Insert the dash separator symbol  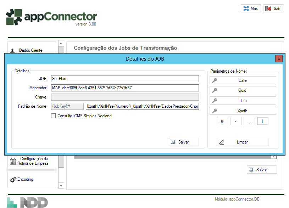pyautogui.click(x=235, y=121)
